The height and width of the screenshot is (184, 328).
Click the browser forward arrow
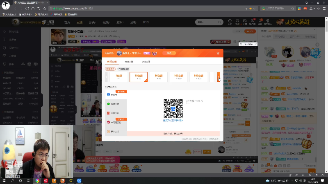(x=21, y=9)
